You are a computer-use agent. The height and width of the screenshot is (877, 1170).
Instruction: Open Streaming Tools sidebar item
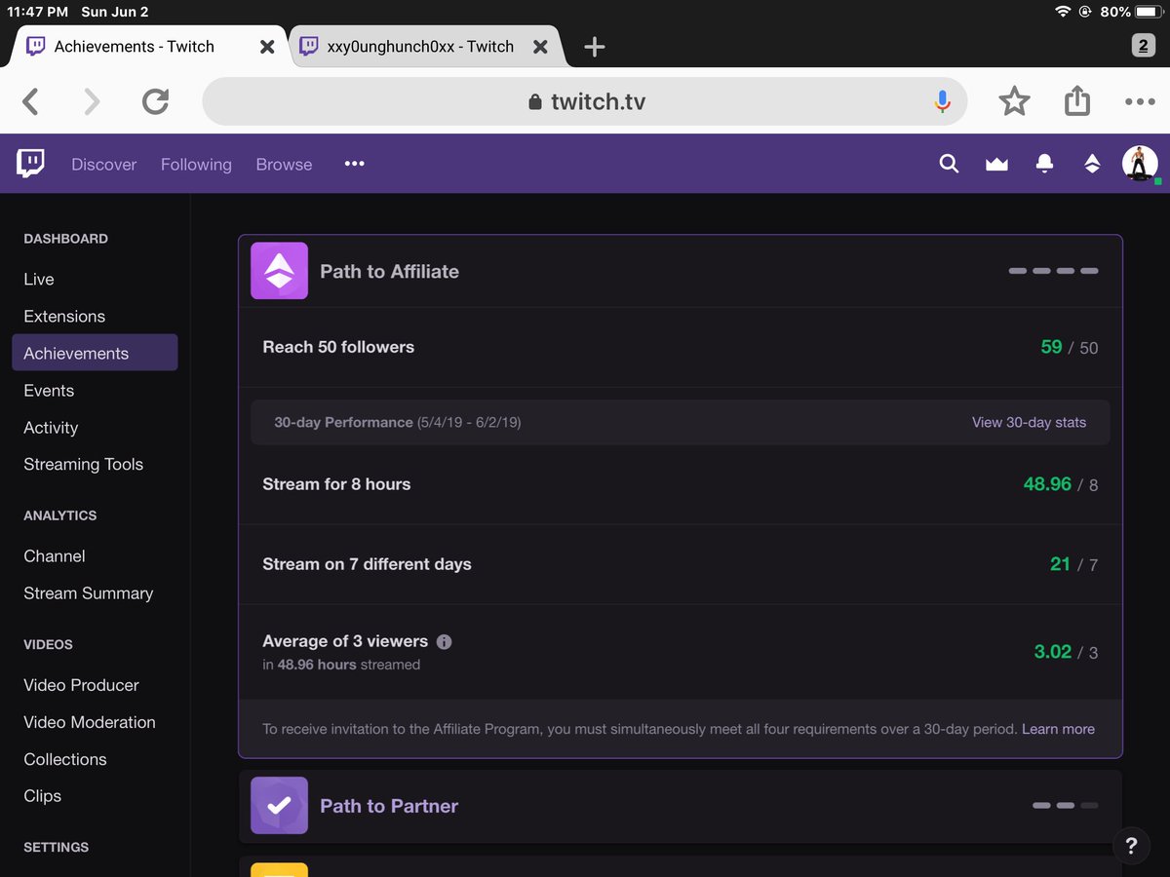[x=83, y=464]
